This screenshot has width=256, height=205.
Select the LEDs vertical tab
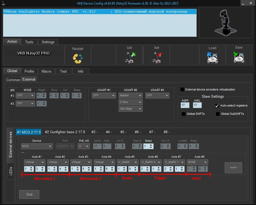click(11, 171)
